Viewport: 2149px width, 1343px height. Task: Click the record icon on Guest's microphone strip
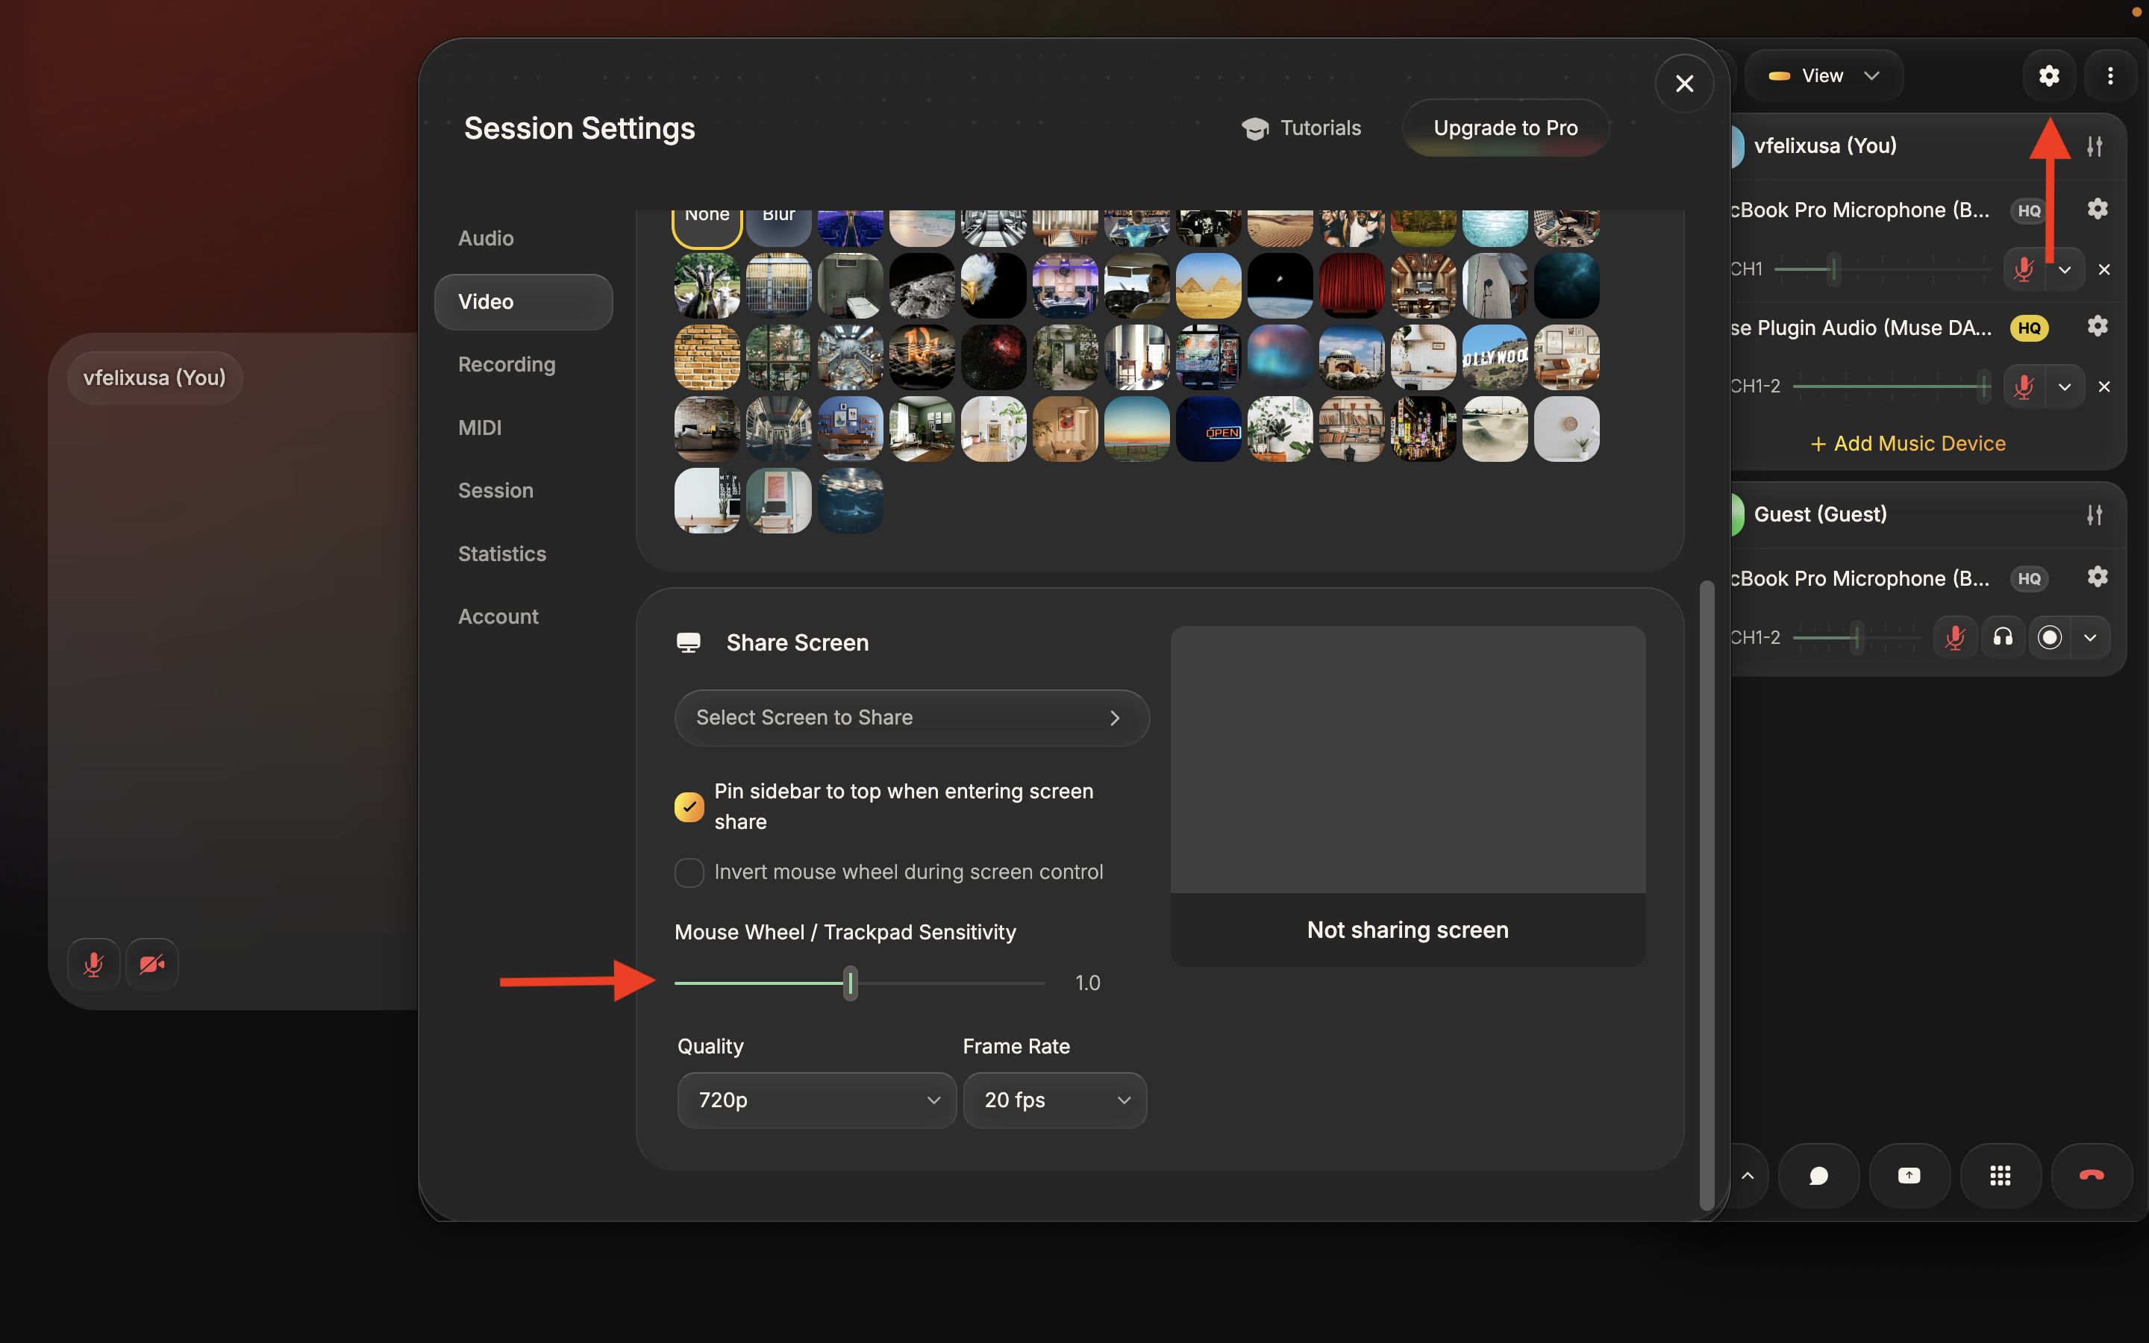click(2049, 637)
